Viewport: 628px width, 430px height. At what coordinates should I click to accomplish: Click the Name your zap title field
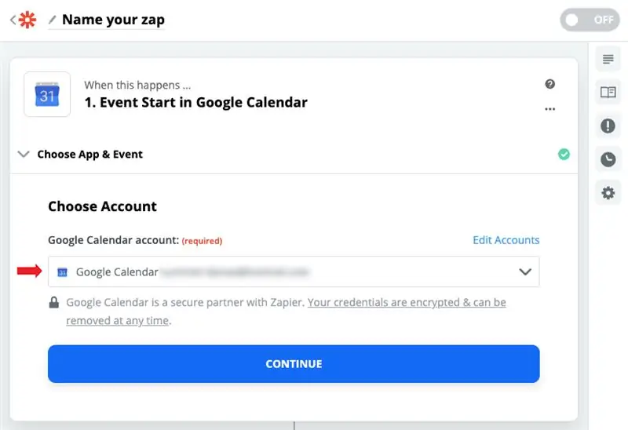[113, 20]
